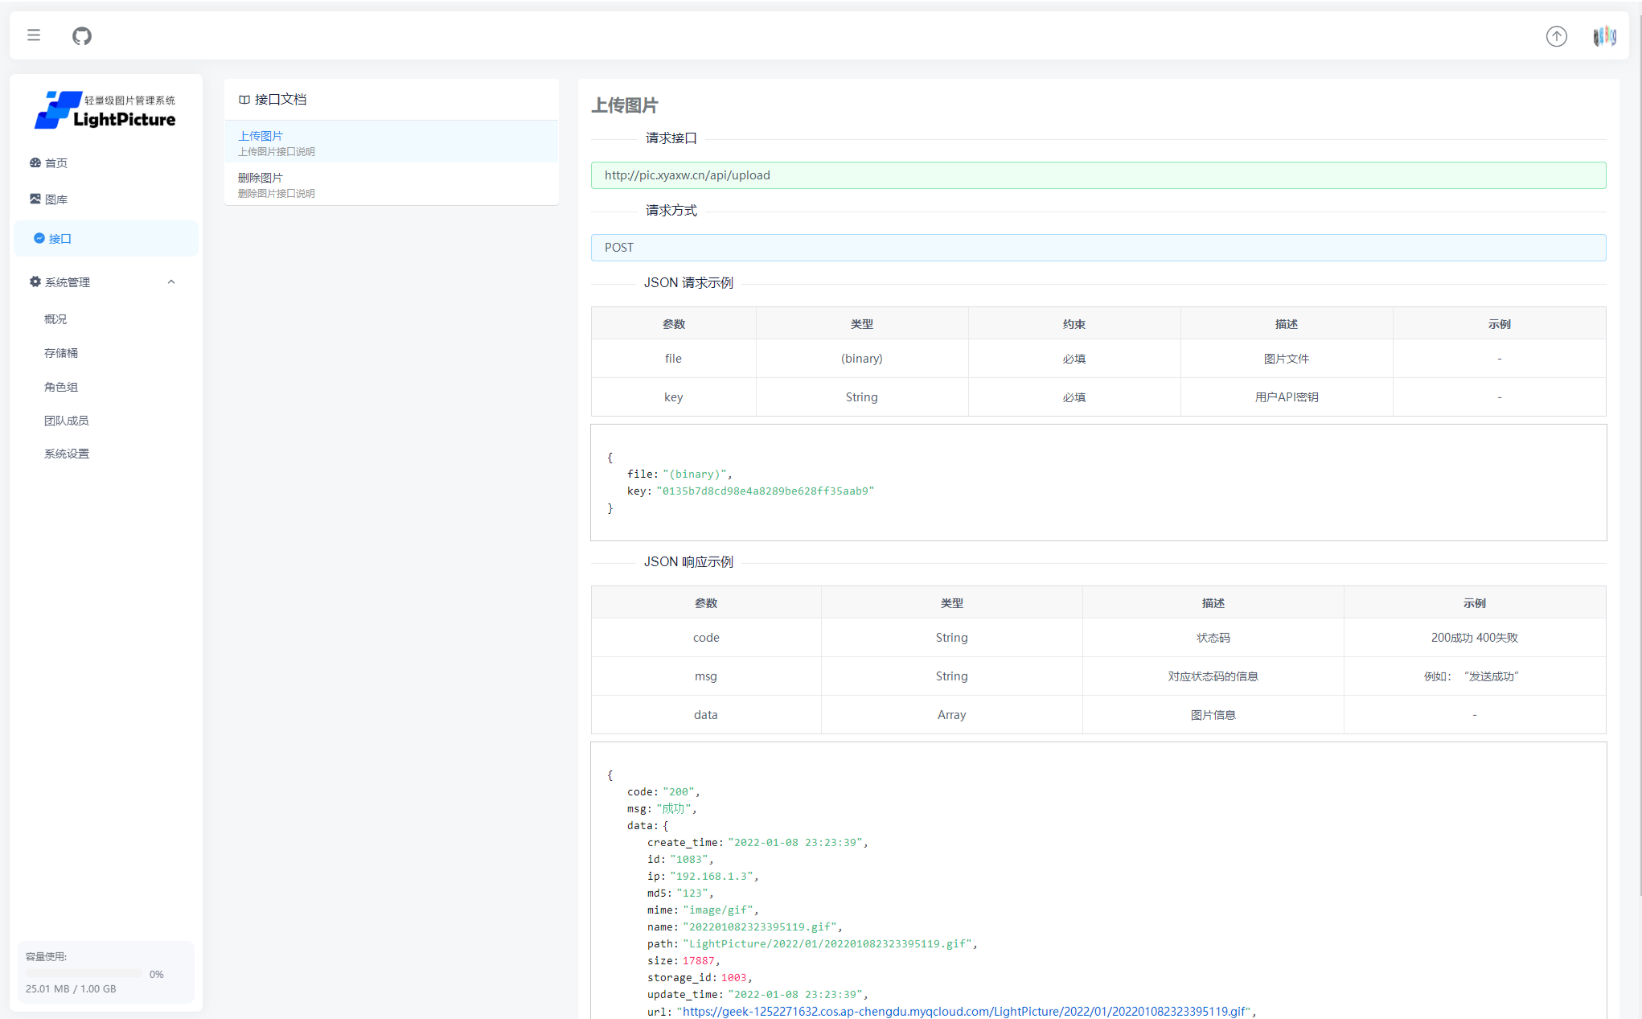
Task: Open the GitHub repository icon
Action: (80, 35)
